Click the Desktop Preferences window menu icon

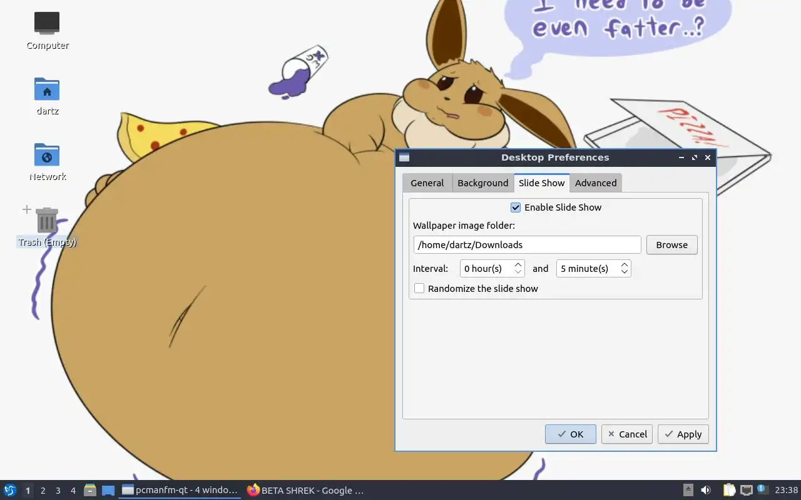point(404,157)
